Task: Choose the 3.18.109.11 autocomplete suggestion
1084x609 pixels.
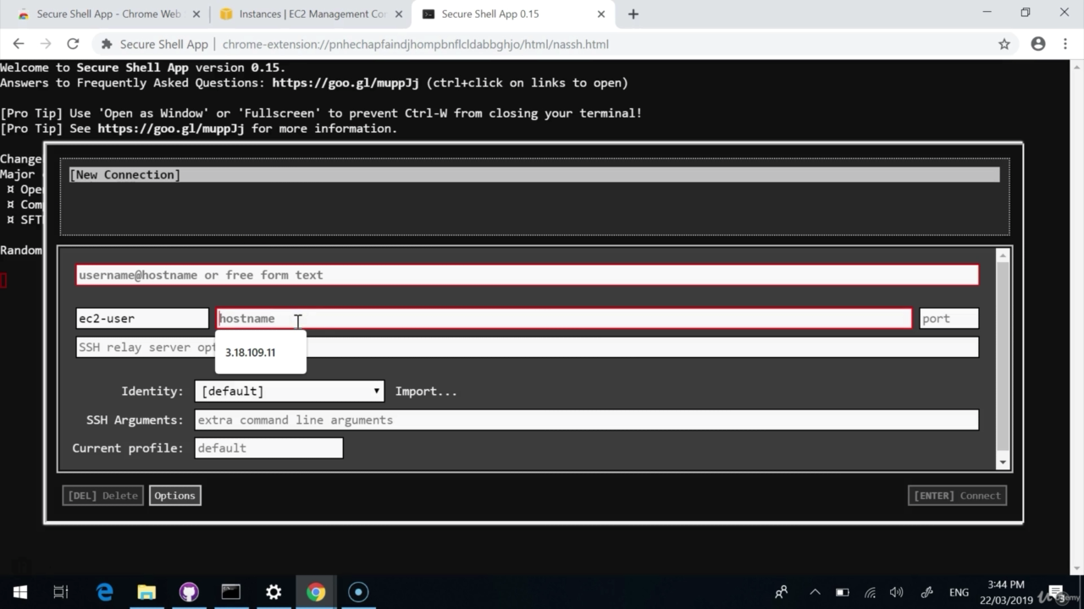Action: (x=260, y=352)
